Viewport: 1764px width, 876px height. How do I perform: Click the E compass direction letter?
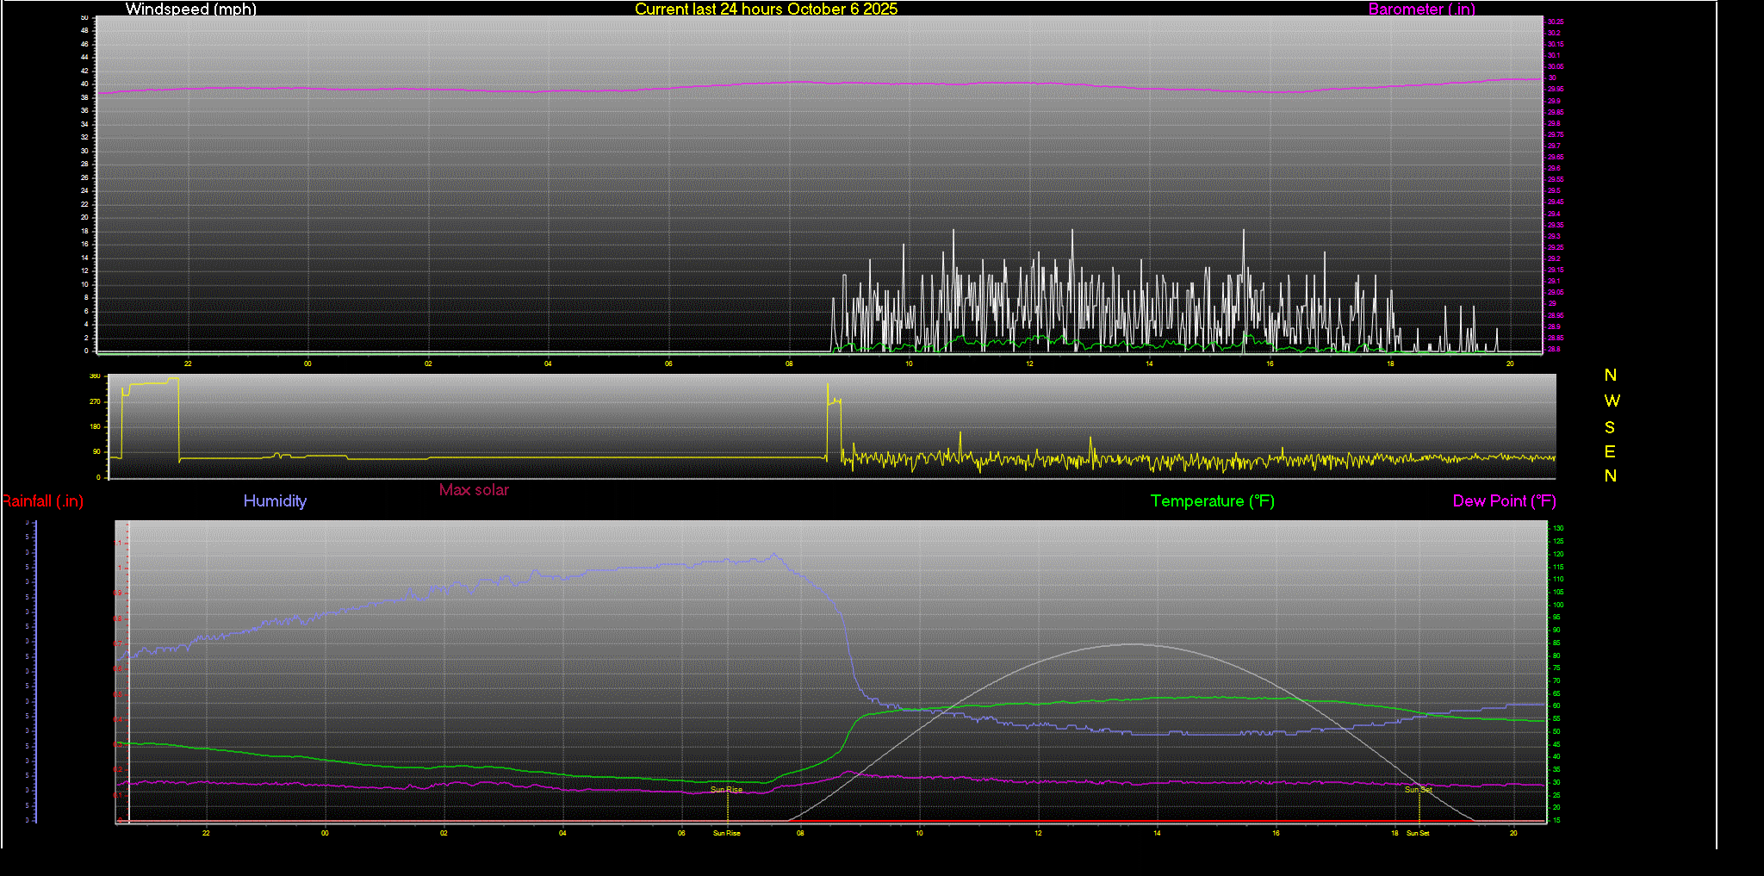tap(1610, 452)
